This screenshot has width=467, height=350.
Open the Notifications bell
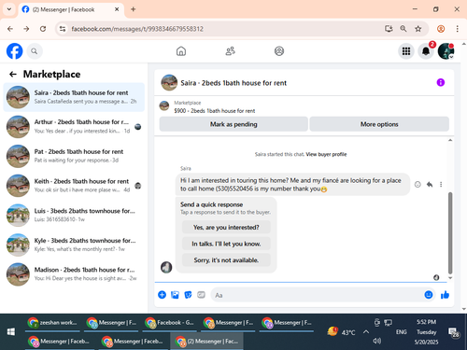426,51
